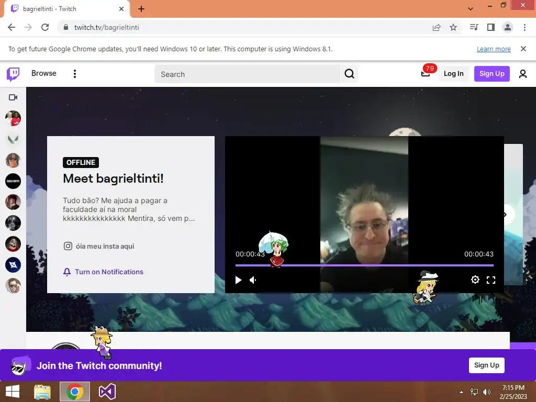The height and width of the screenshot is (402, 536).
Task: Open the seventh sidebar channel avatar with masked face
Action: [13, 244]
